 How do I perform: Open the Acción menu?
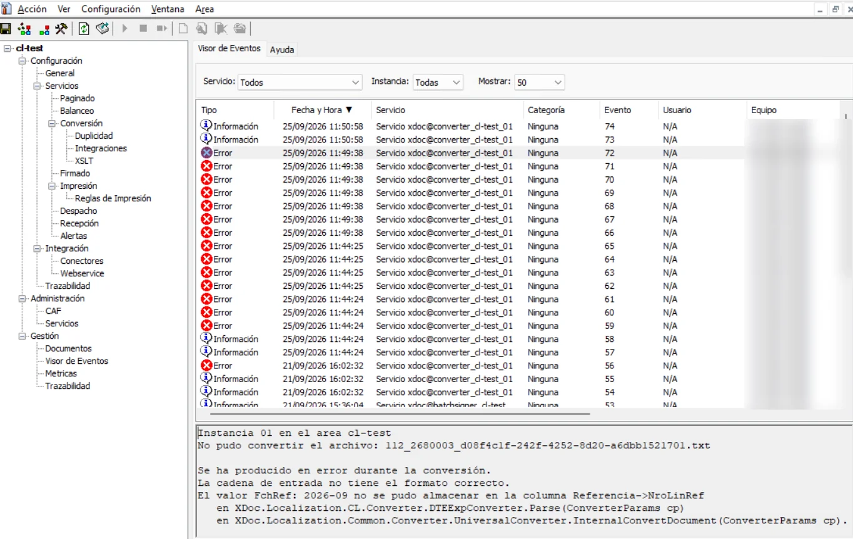pos(32,9)
